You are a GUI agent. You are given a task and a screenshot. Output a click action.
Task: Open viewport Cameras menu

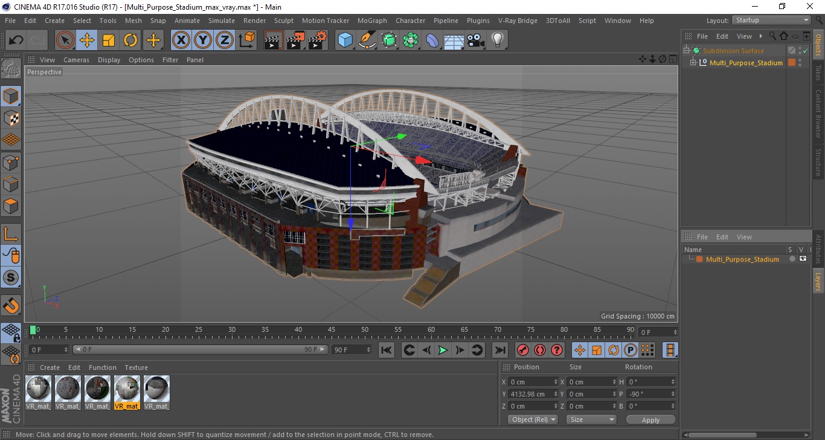click(76, 60)
